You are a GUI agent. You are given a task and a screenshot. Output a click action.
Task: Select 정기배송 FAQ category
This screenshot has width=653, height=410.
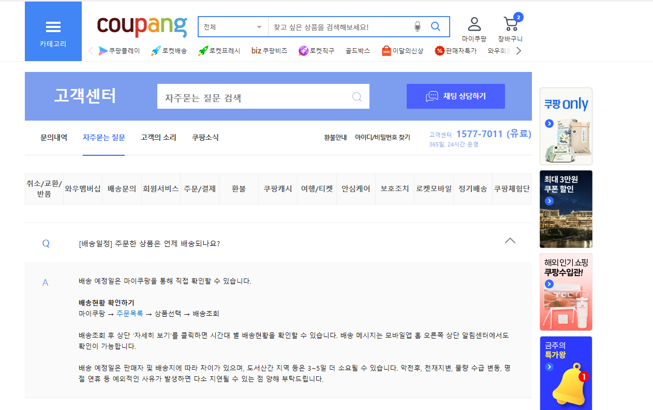click(x=473, y=189)
